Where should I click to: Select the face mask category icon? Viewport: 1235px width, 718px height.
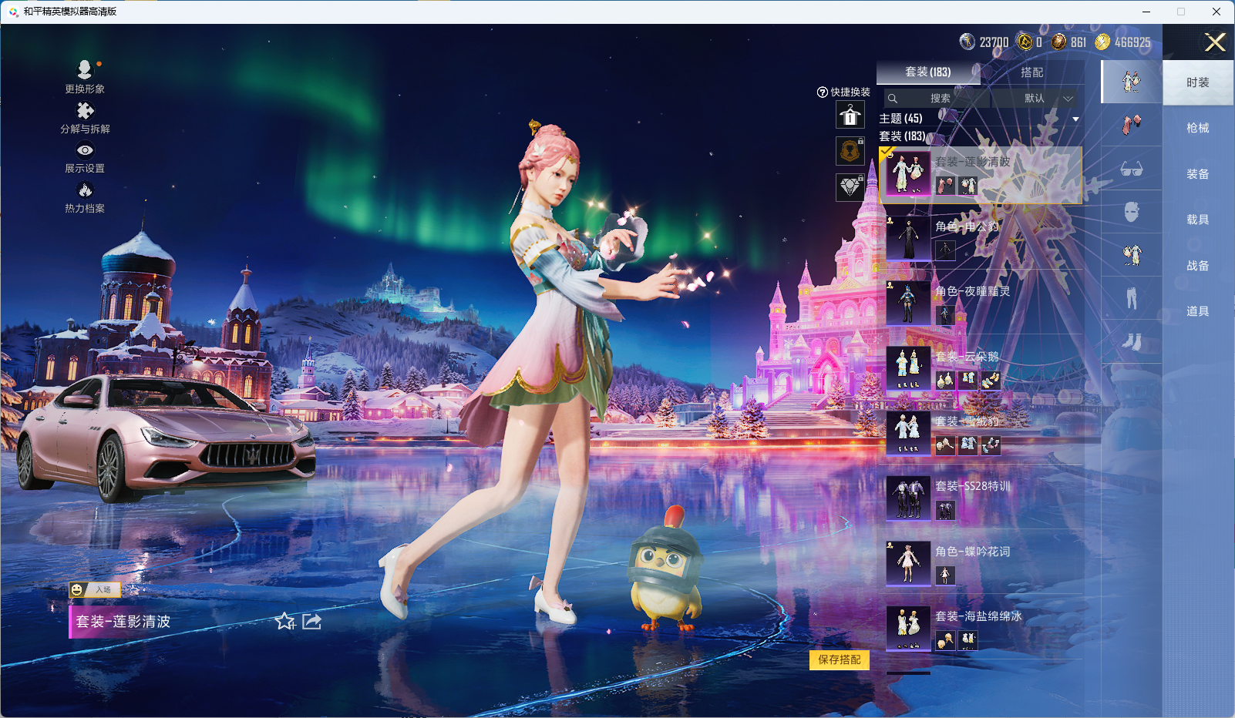[x=1131, y=212]
